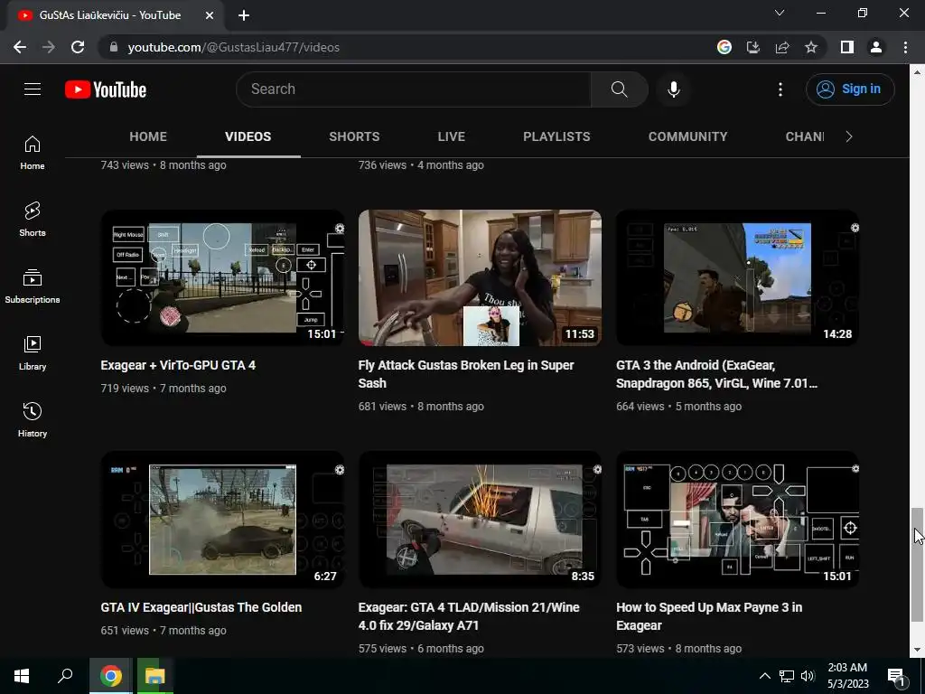Open the YouTube guide hamburger menu

[x=33, y=89]
